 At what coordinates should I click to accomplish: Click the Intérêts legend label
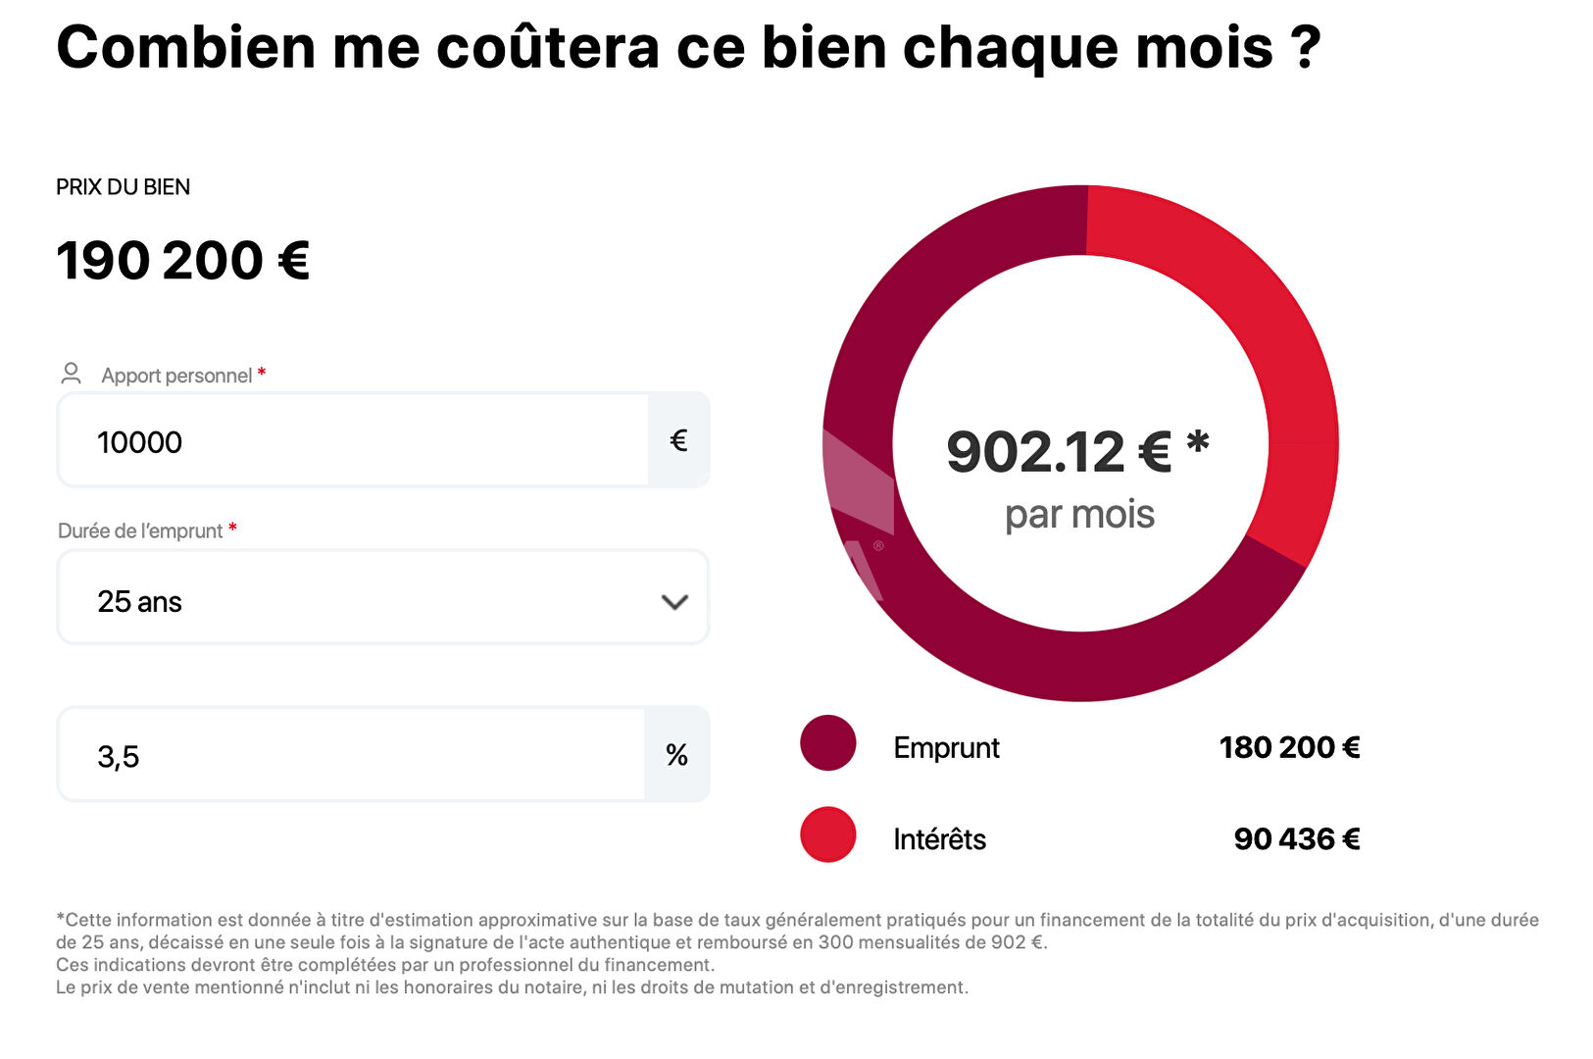[939, 839]
